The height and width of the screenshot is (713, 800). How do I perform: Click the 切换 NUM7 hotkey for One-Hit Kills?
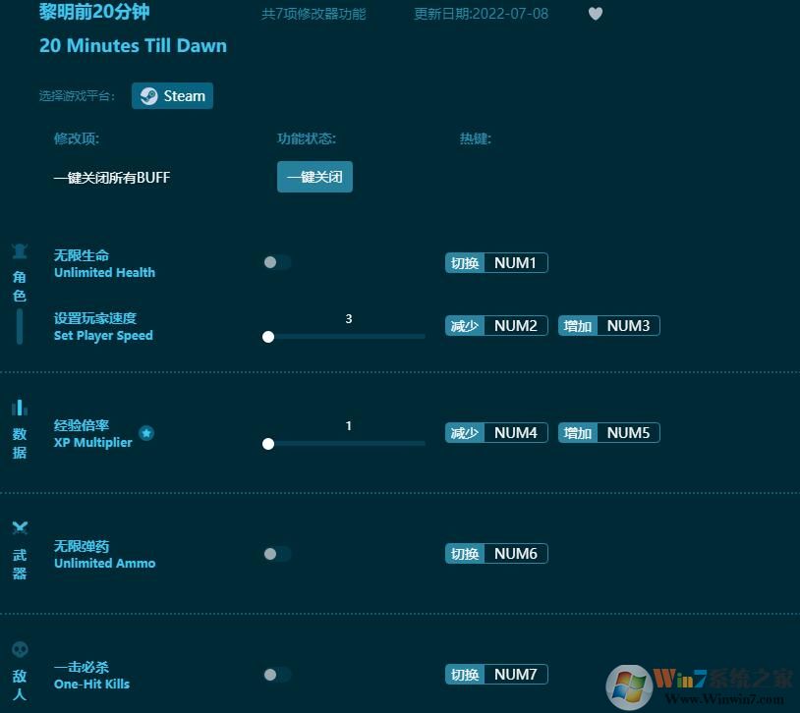click(x=495, y=674)
